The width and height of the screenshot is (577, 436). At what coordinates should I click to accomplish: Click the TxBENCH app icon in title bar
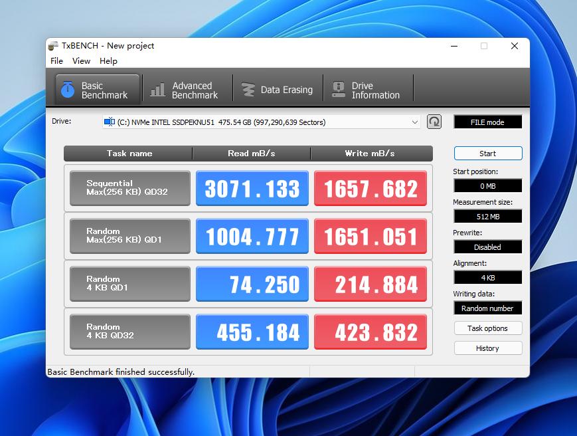click(x=53, y=46)
